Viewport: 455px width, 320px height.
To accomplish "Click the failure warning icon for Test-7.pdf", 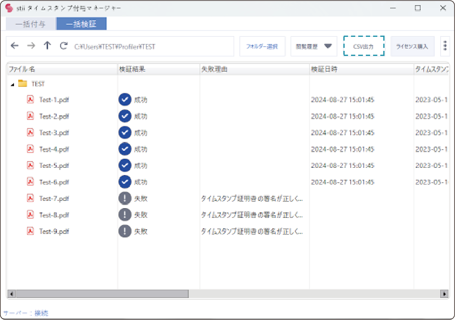I will (125, 198).
